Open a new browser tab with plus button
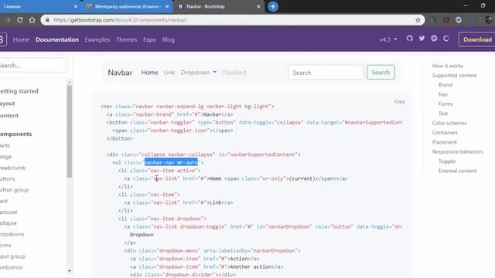 pos(273,6)
